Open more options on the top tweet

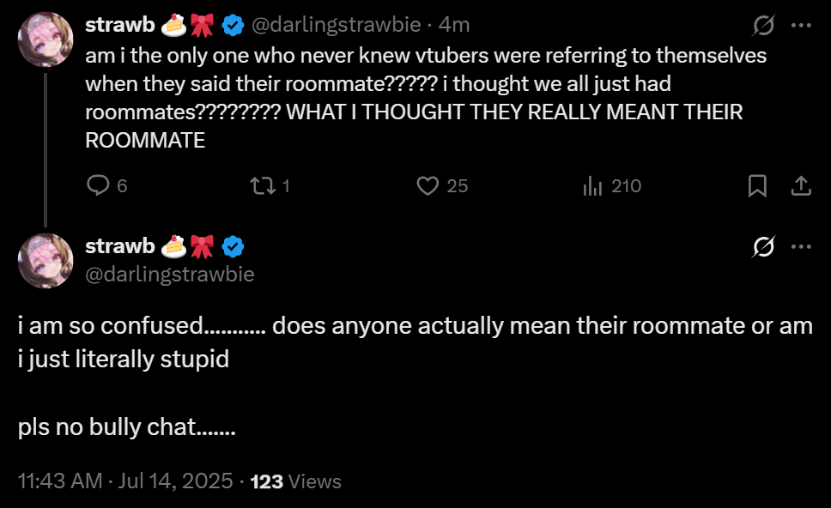[800, 27]
